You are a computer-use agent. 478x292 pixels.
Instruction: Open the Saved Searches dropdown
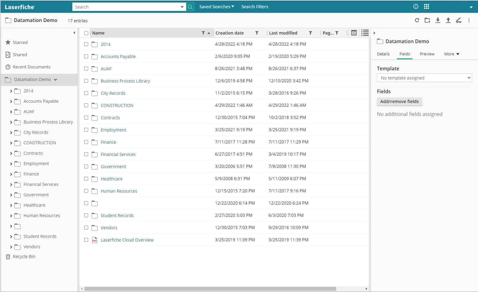(216, 7)
